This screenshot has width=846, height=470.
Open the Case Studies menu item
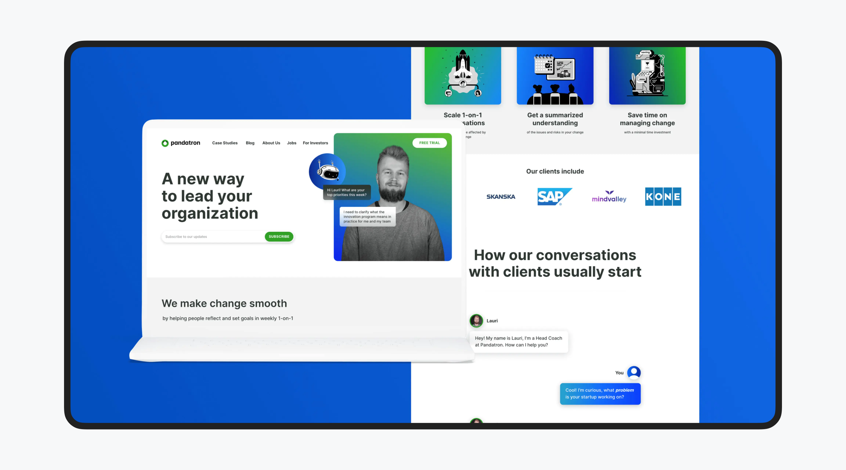[225, 143]
